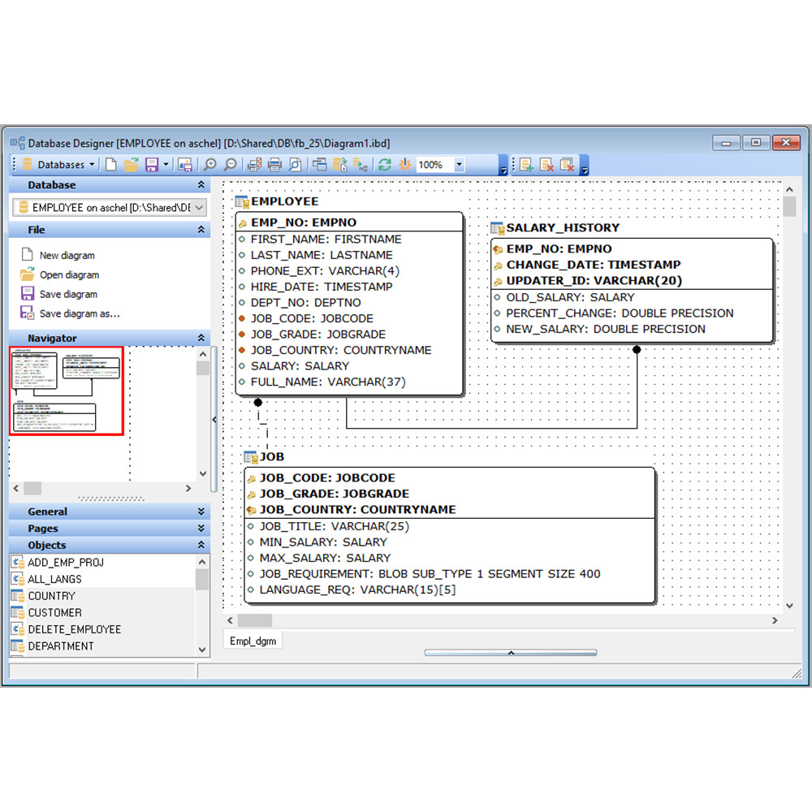Collapse the Navigator panel section
Viewport: 812px width, 812px height.
[x=201, y=338]
